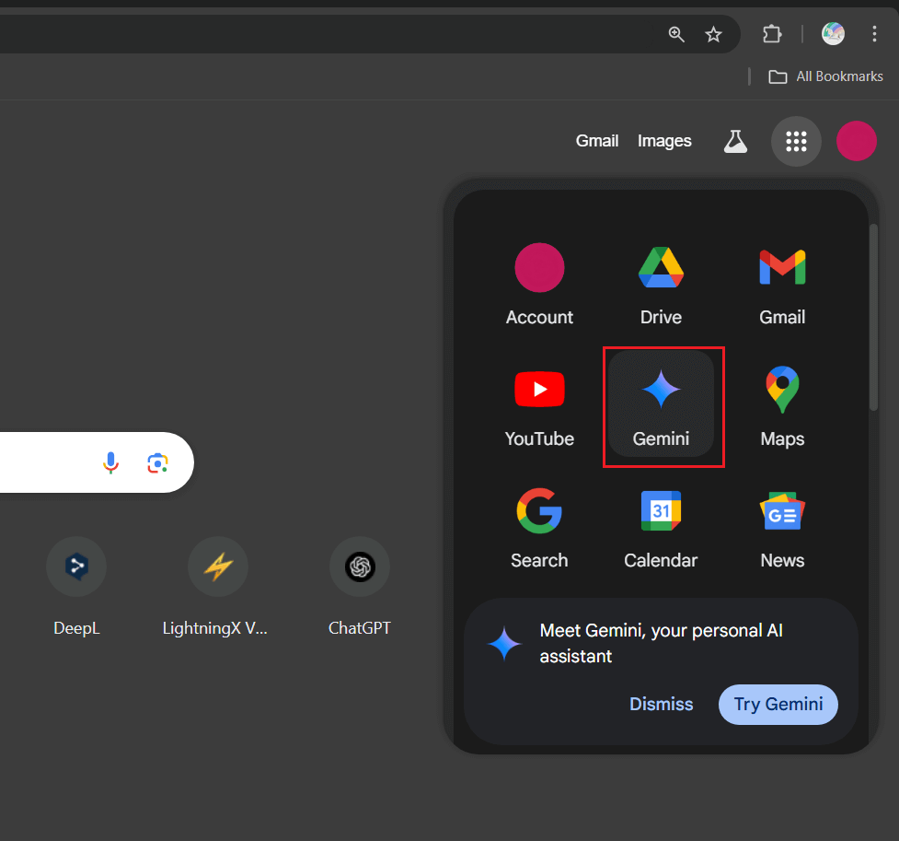899x841 pixels.
Task: Open the Gemini app in the apps panel
Action: [661, 406]
